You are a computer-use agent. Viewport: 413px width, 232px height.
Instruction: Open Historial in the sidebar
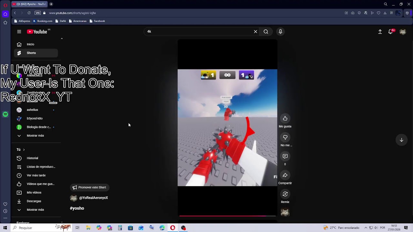click(x=36, y=158)
